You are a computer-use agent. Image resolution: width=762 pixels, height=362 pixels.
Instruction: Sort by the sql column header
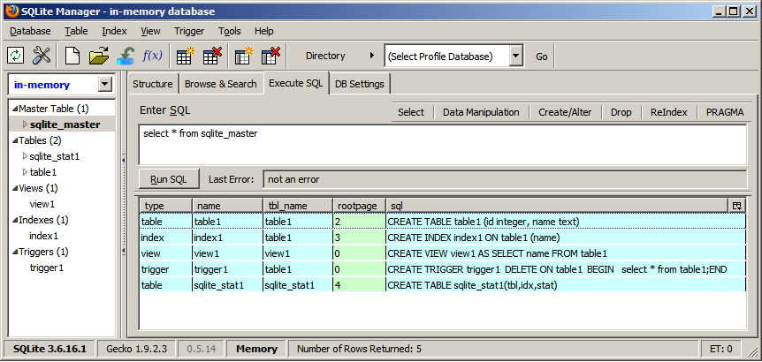(x=558, y=206)
